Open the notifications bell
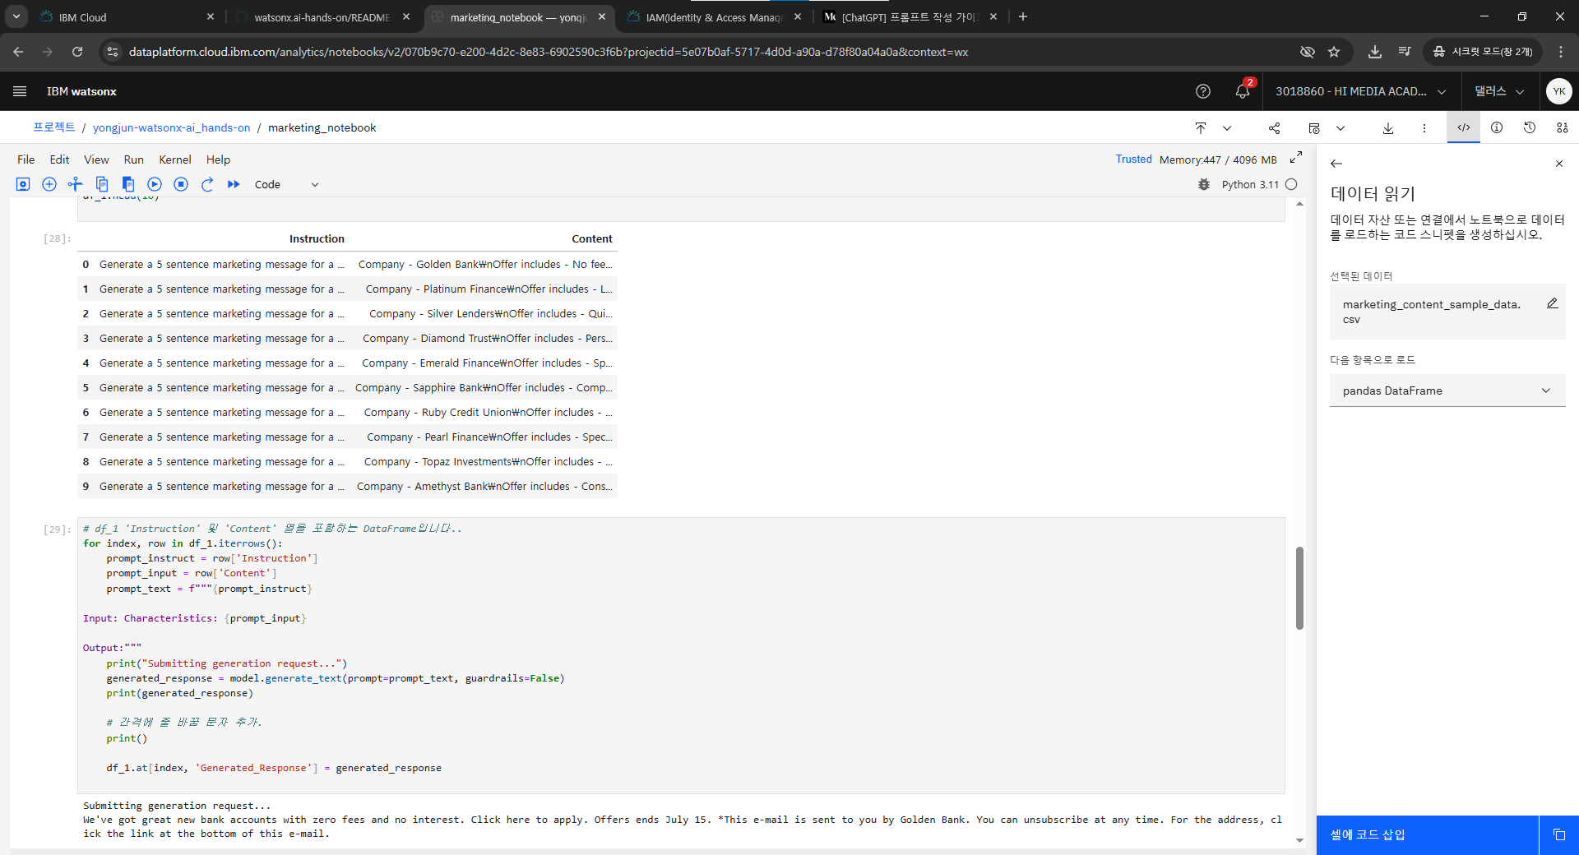 1243,91
